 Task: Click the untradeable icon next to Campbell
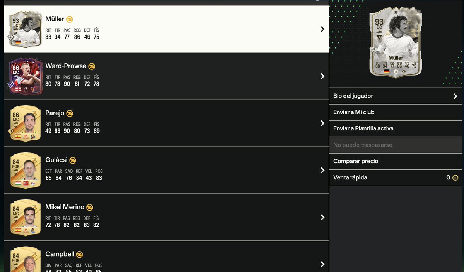pyautogui.click(x=80, y=255)
